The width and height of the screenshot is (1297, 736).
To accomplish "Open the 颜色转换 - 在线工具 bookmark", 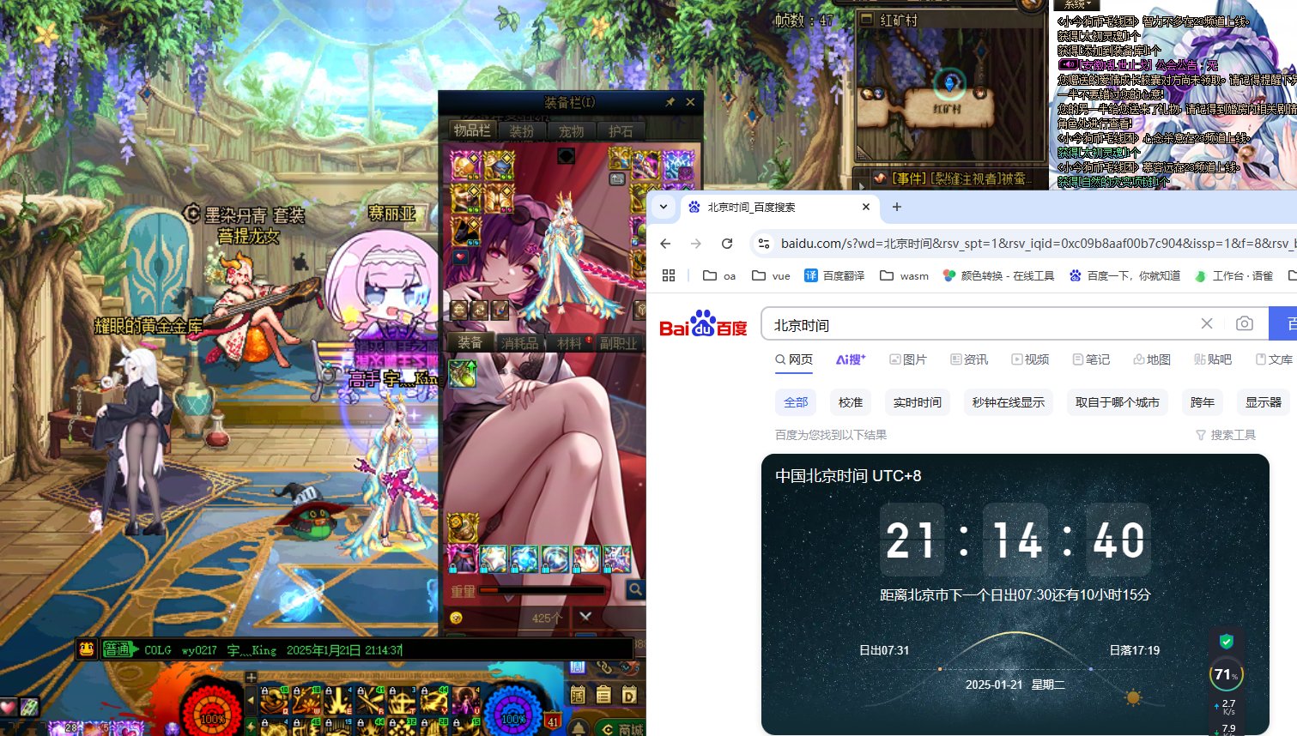I will [998, 275].
